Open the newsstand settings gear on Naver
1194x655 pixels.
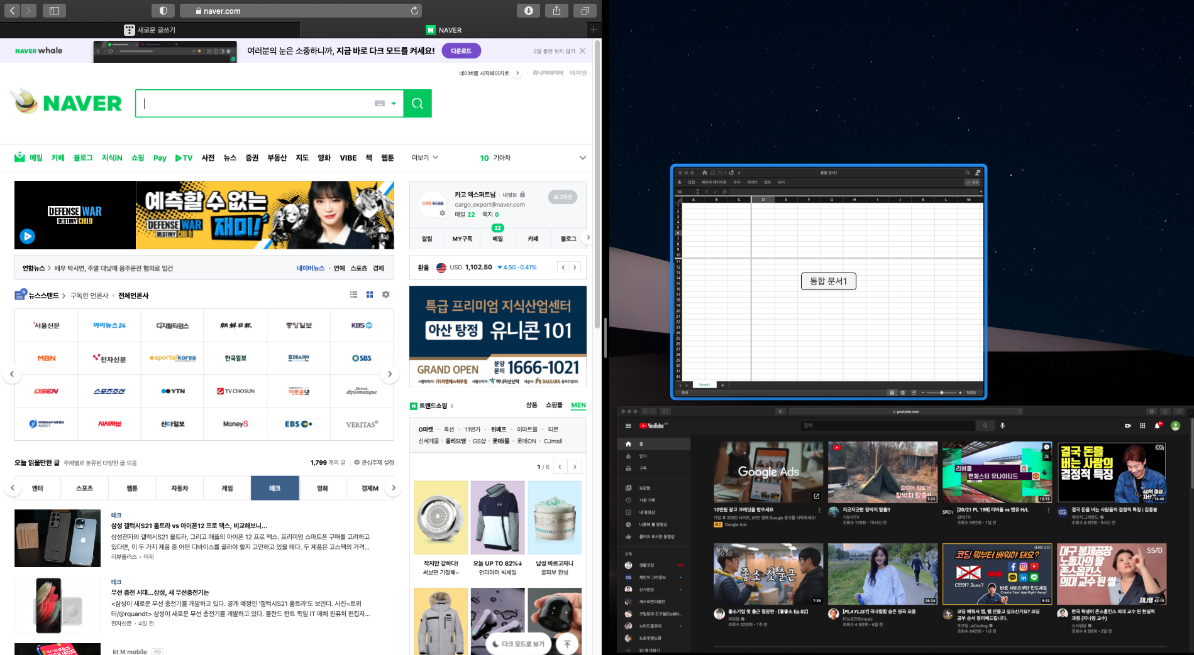click(385, 295)
